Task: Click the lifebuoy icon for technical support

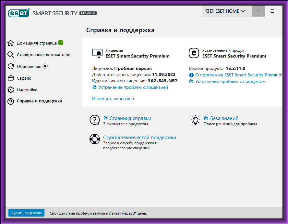Action: pos(95,139)
